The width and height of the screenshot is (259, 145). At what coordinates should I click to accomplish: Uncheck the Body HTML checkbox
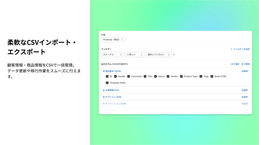pos(212,76)
